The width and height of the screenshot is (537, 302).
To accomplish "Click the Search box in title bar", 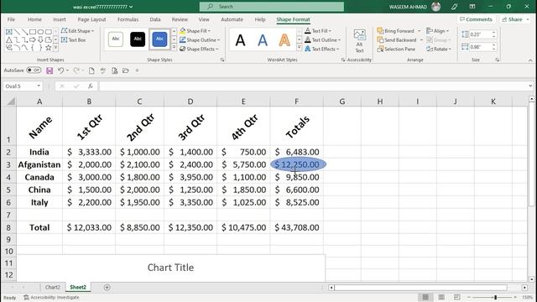I will pyautogui.click(x=272, y=7).
